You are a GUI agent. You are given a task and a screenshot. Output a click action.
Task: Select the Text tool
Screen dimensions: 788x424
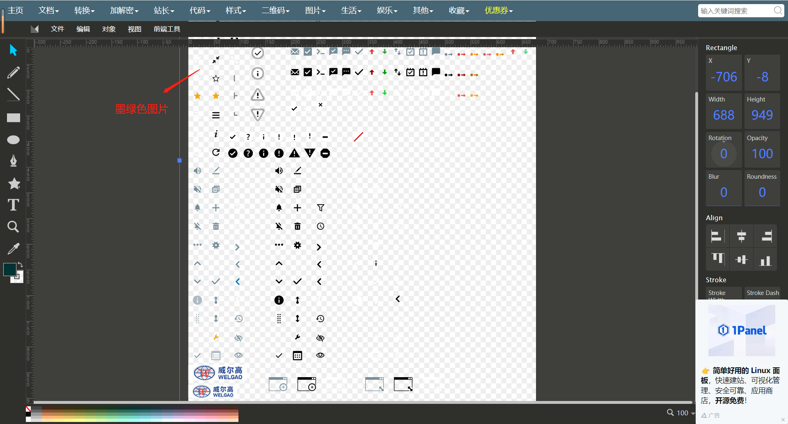[13, 205]
